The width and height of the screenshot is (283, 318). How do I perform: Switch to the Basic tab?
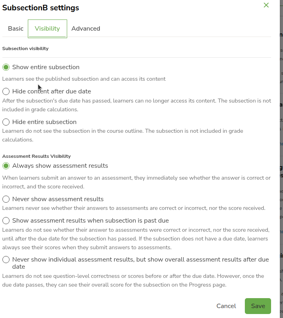(16, 29)
